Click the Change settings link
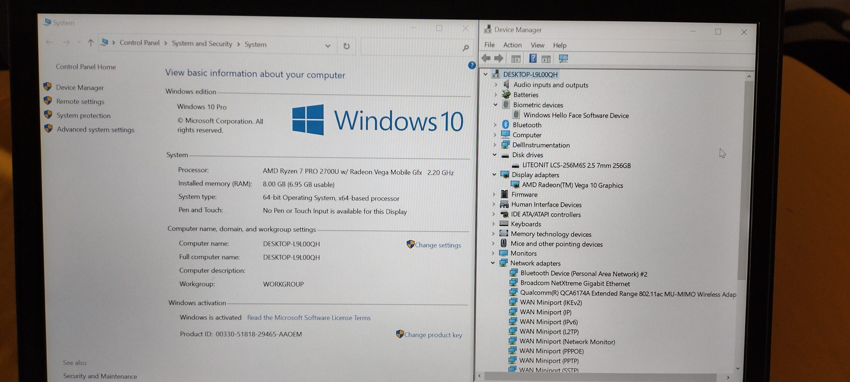 (x=438, y=245)
